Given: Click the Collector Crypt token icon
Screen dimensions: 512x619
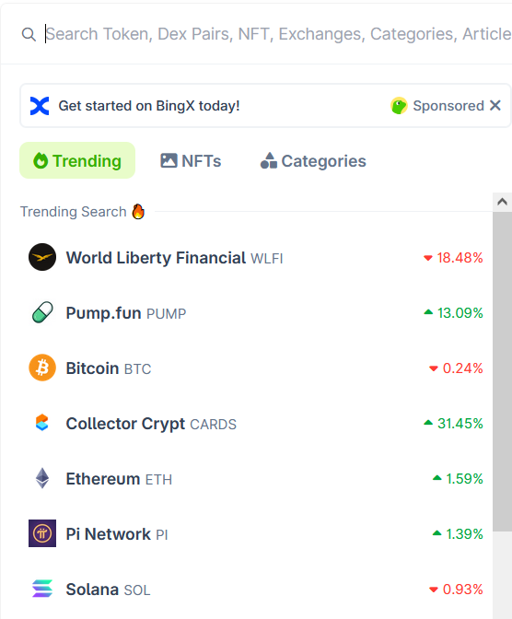Looking at the screenshot, I should (42, 423).
